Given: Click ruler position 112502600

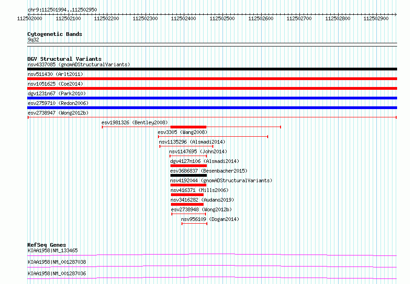Looking at the screenshot, I should click(x=261, y=18).
